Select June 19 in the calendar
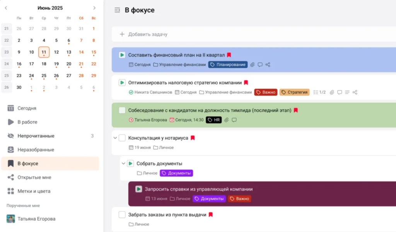Image resolution: width=396 pixels, height=232 pixels. 56,64
